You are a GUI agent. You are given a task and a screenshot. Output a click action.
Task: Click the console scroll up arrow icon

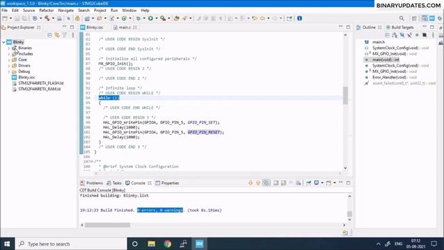(258, 183)
